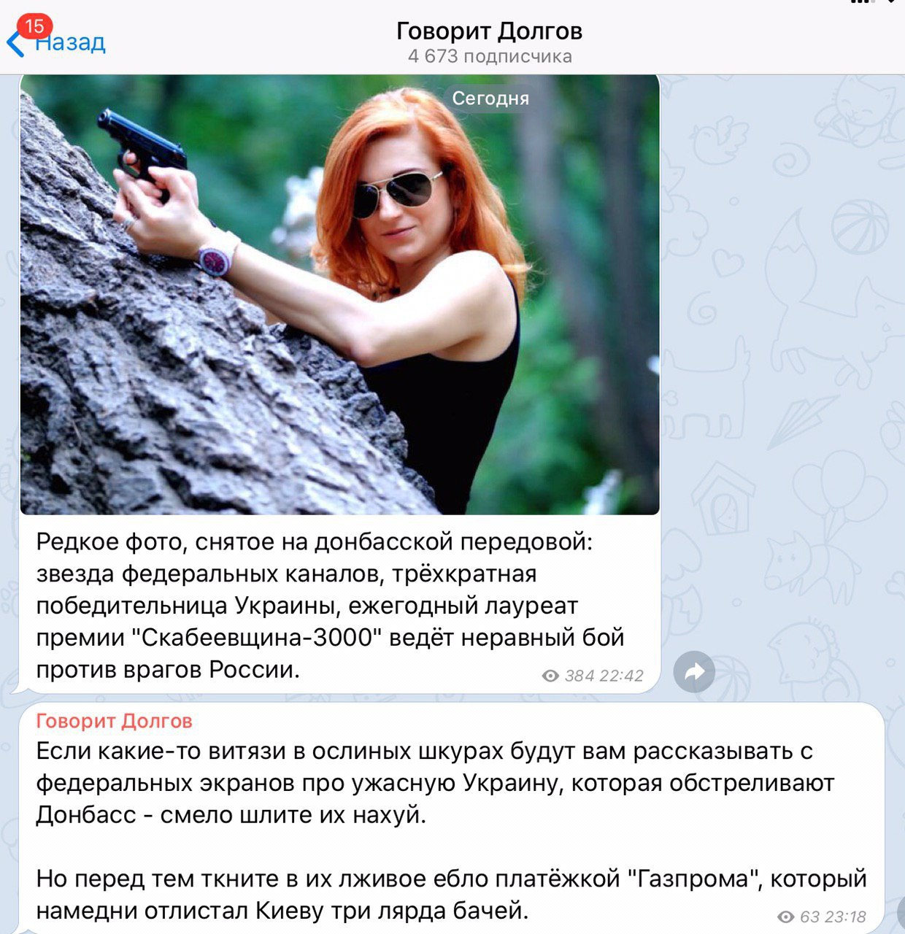Tap the 384 view count number
Image resolution: width=905 pixels, height=934 pixels.
pos(579,676)
